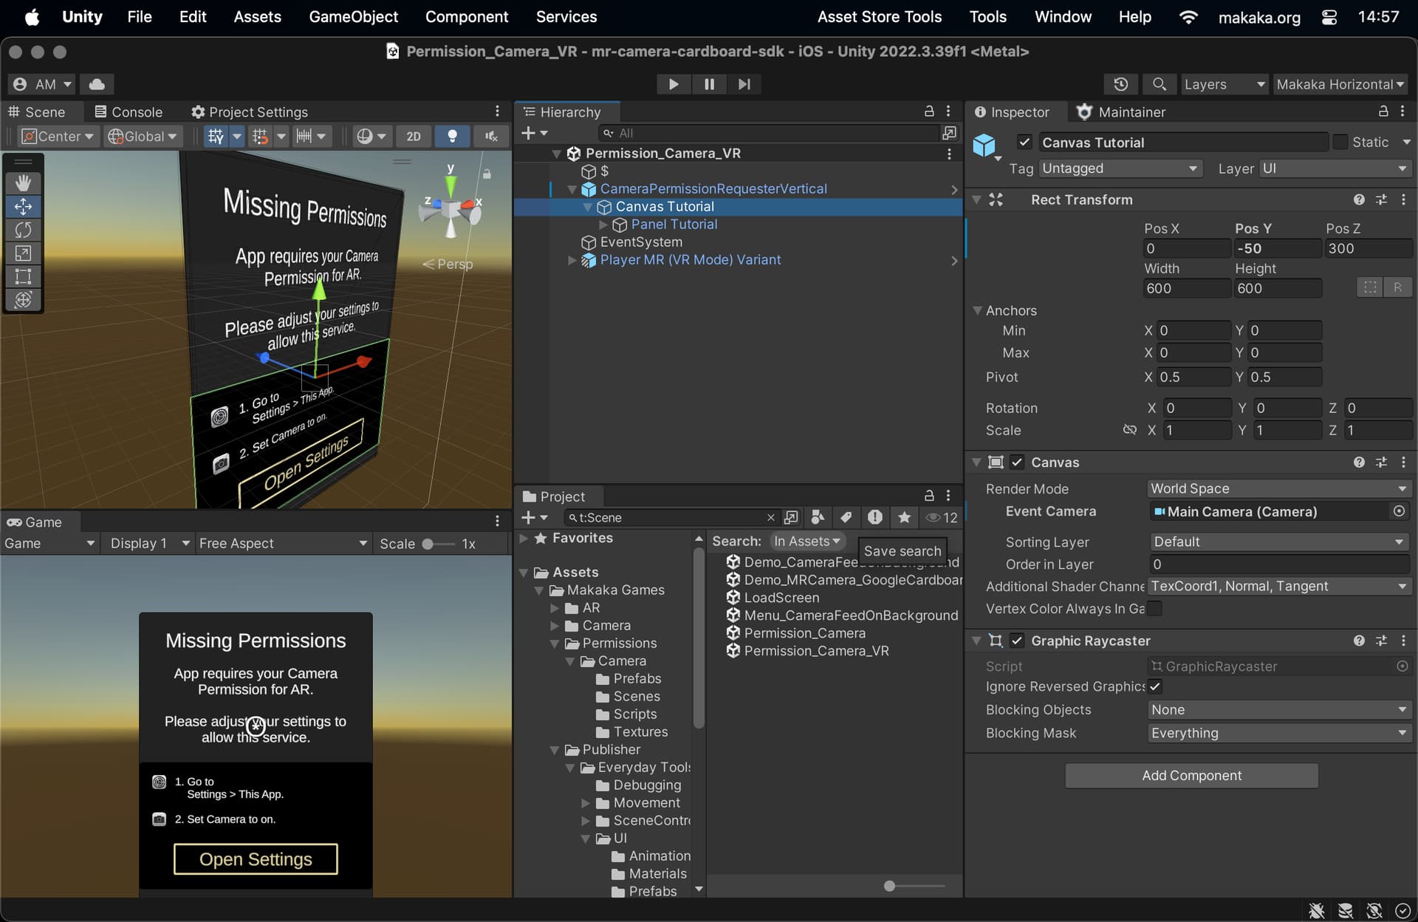Screen dimensions: 1418x922
Task: Click the cloud collaboration icon
Action: coord(96,83)
